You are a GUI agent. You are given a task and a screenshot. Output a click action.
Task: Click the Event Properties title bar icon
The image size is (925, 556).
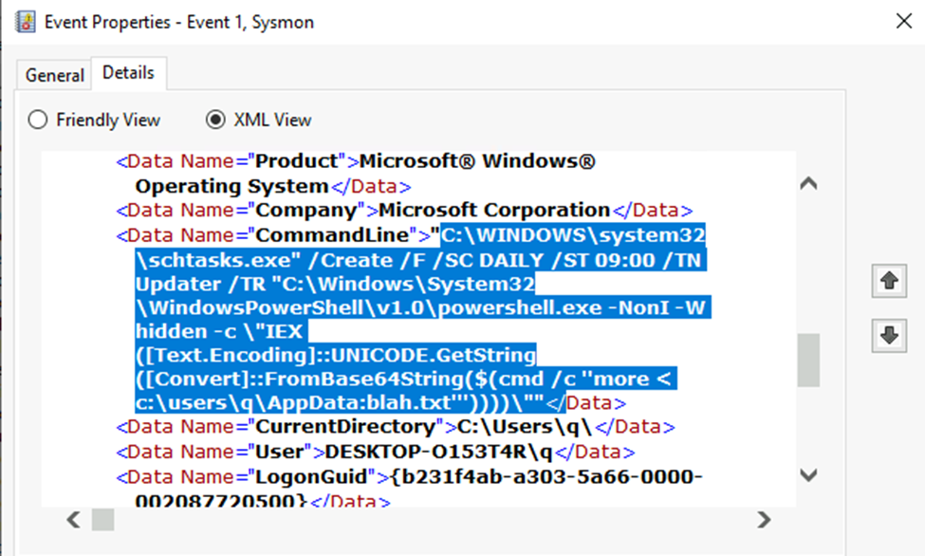27,21
